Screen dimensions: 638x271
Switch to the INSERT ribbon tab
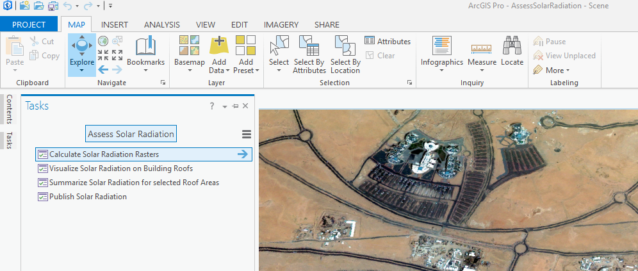click(x=114, y=24)
